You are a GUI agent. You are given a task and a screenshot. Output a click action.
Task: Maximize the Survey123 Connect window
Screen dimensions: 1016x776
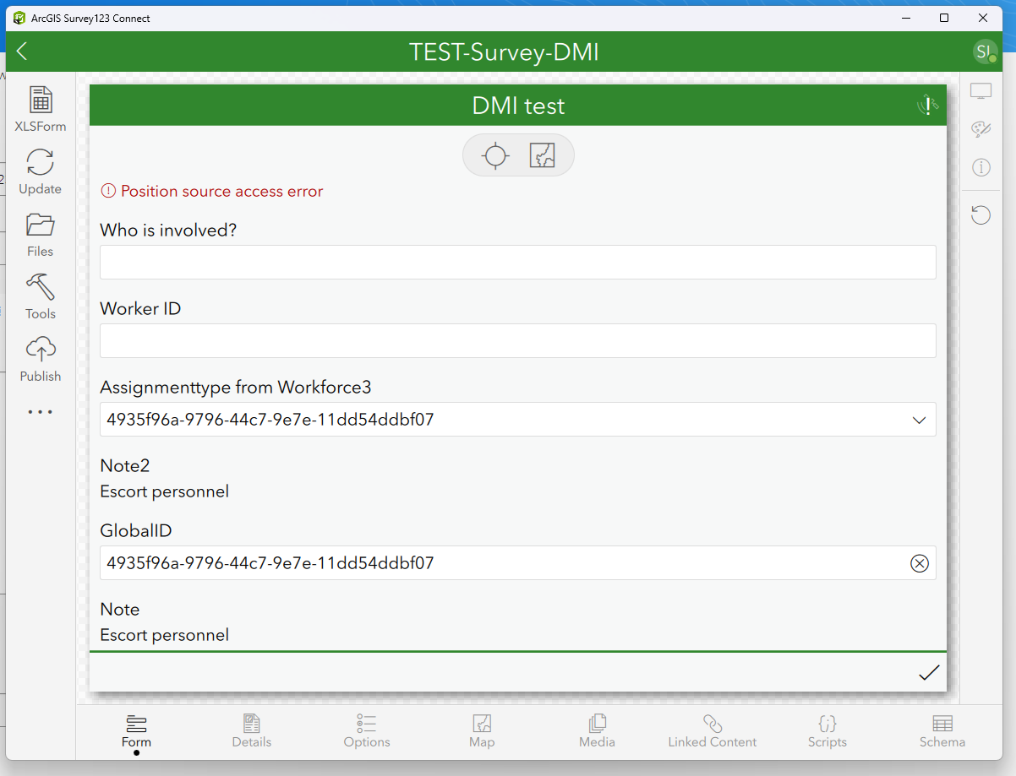coord(944,18)
